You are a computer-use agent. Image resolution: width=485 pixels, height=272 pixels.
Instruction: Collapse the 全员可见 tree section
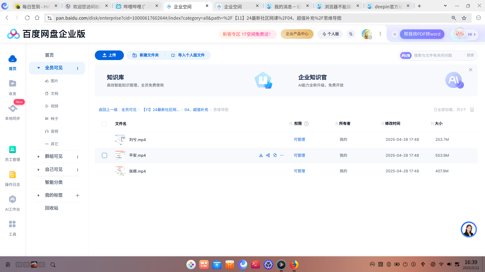[x=39, y=68]
